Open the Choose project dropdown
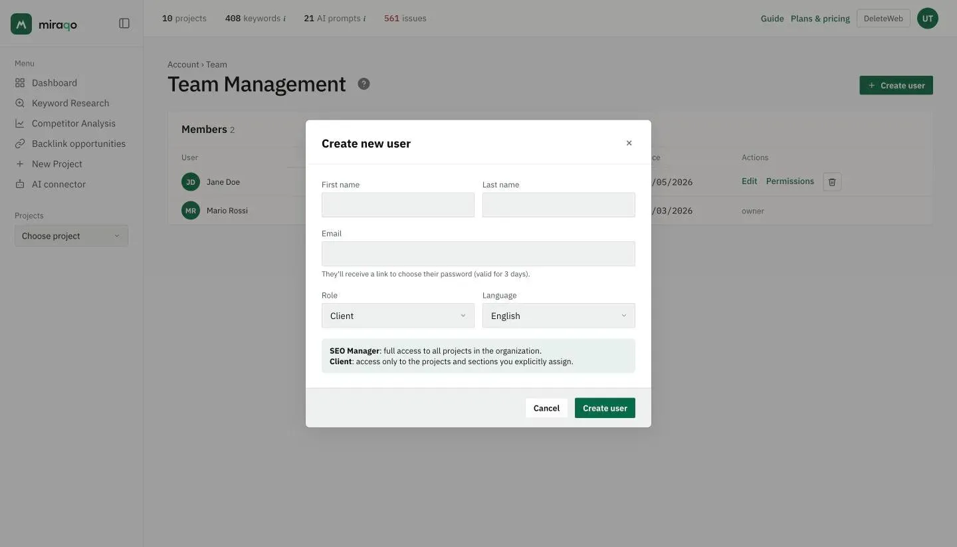957x547 pixels. click(x=71, y=236)
